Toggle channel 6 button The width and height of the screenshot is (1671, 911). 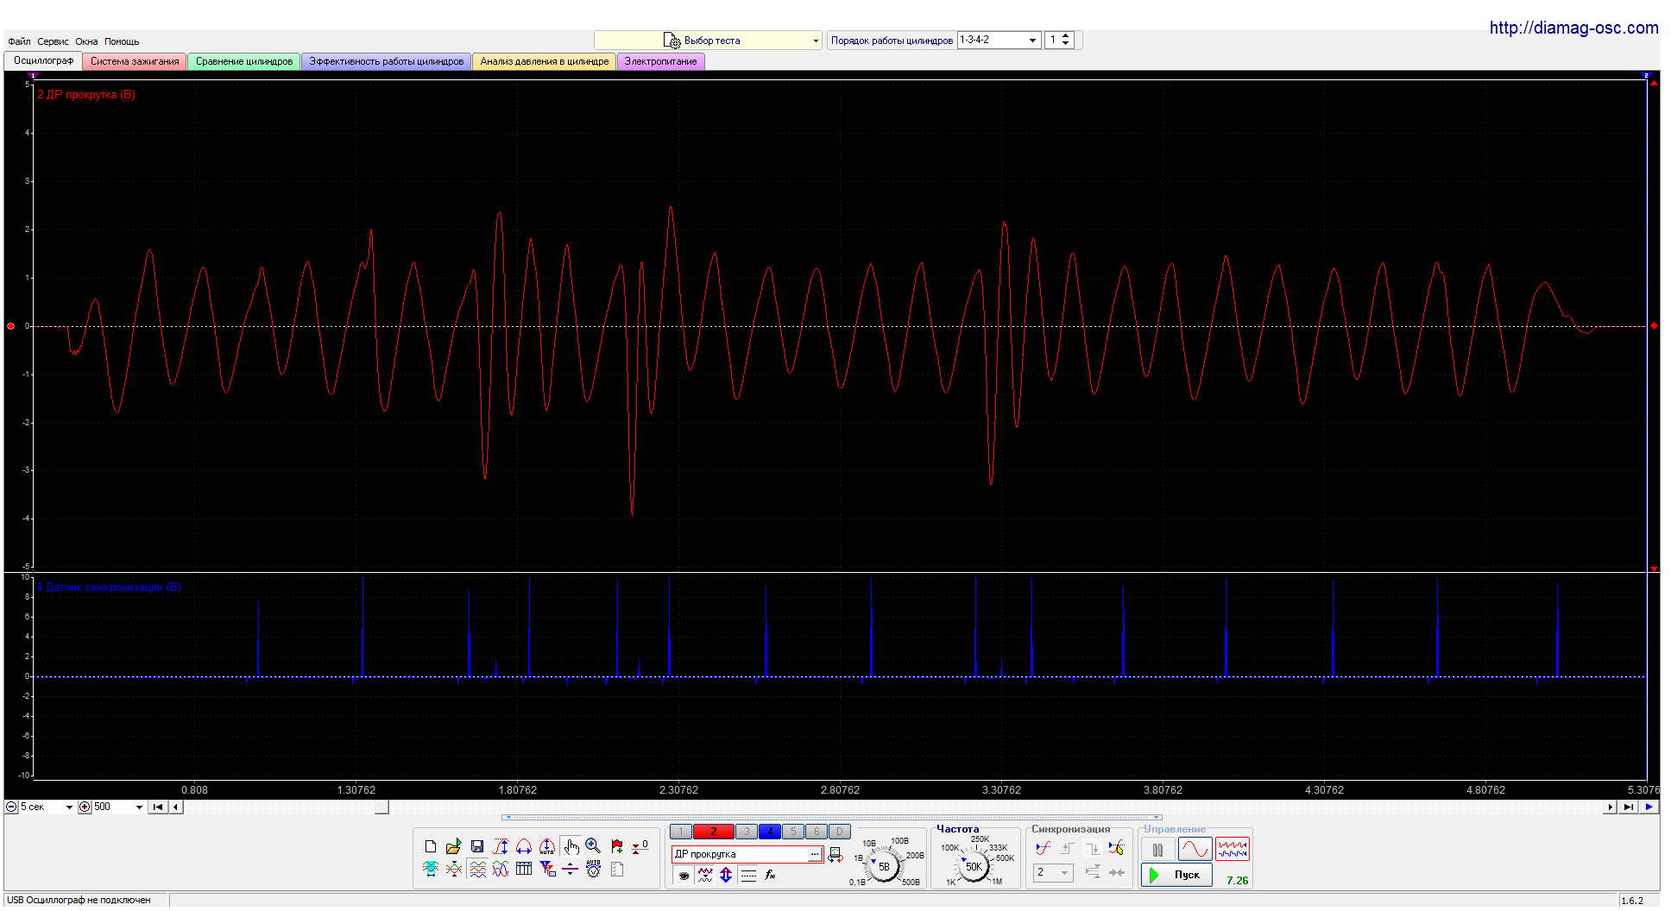tap(817, 832)
